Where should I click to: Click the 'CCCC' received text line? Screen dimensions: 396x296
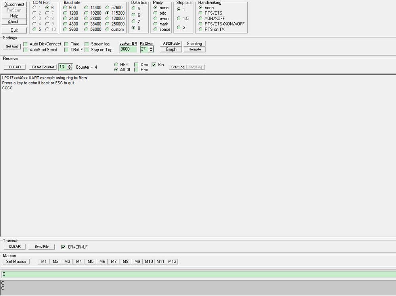7,88
